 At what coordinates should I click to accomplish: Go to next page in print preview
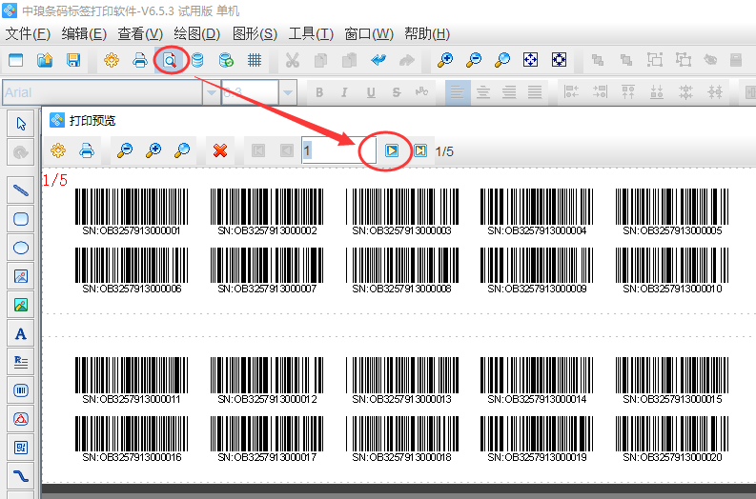392,150
